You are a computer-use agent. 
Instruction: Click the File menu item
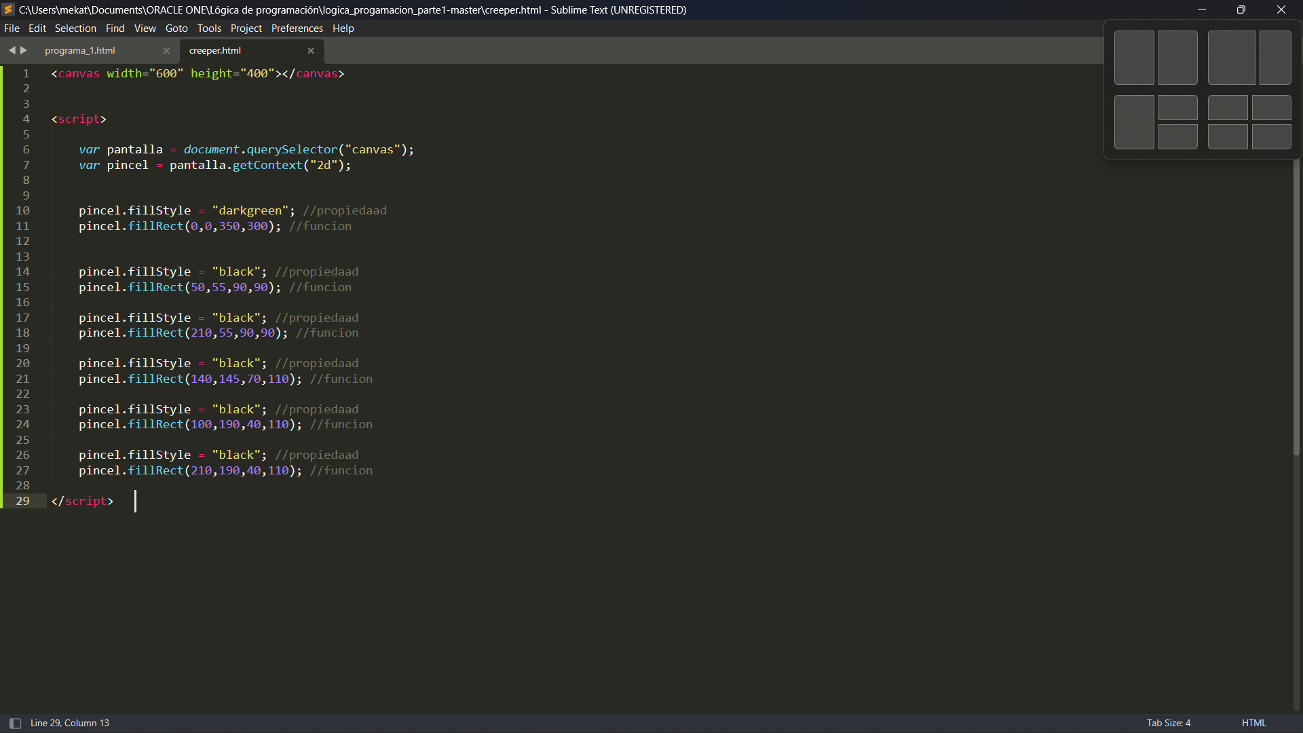(x=12, y=28)
